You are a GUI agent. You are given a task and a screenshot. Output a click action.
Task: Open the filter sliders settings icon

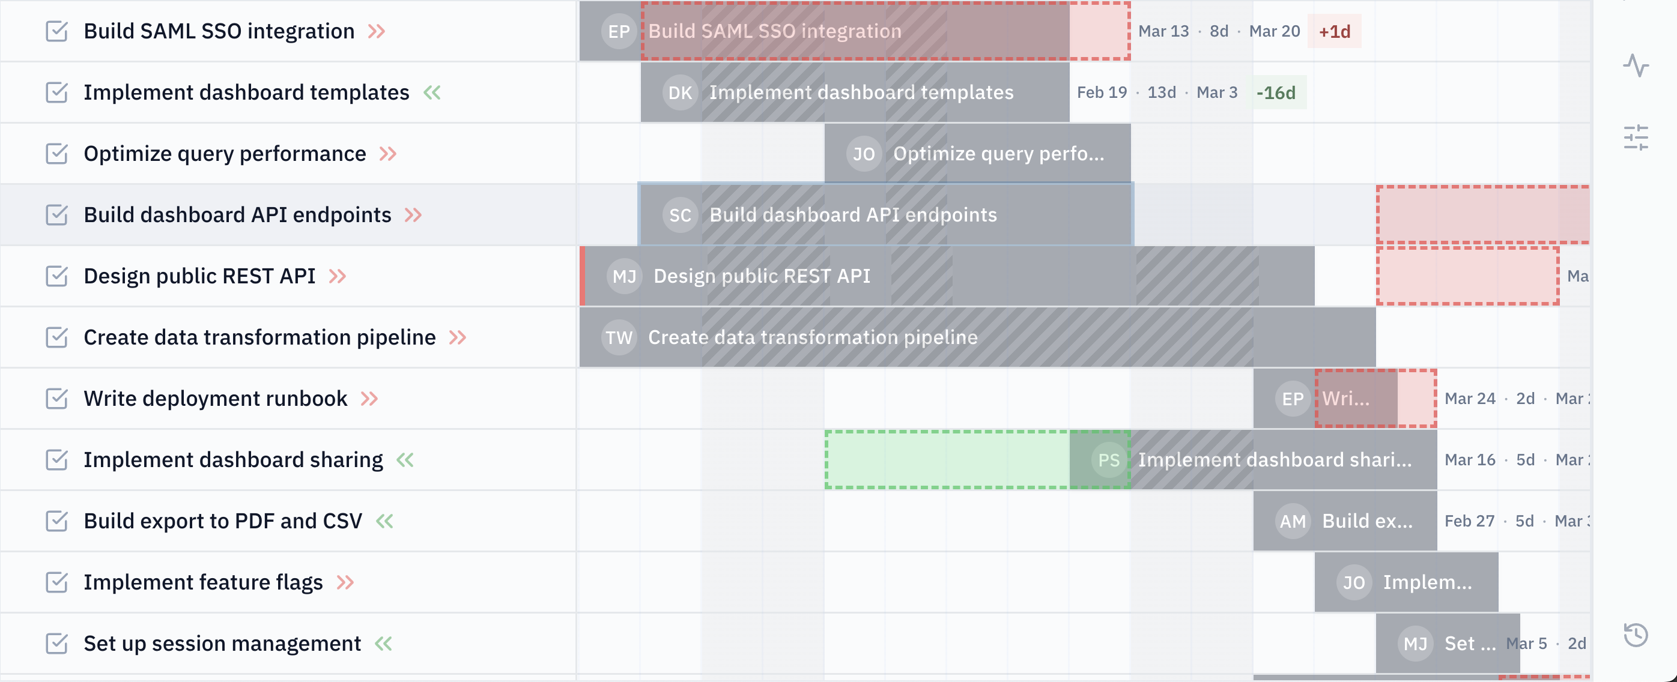pyautogui.click(x=1635, y=137)
